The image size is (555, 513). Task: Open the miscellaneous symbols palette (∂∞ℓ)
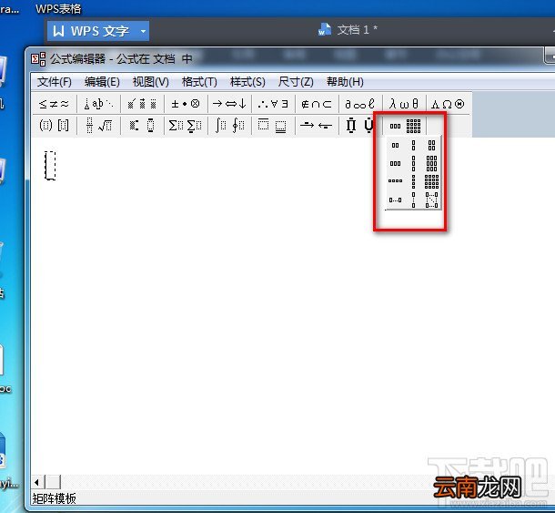click(360, 104)
